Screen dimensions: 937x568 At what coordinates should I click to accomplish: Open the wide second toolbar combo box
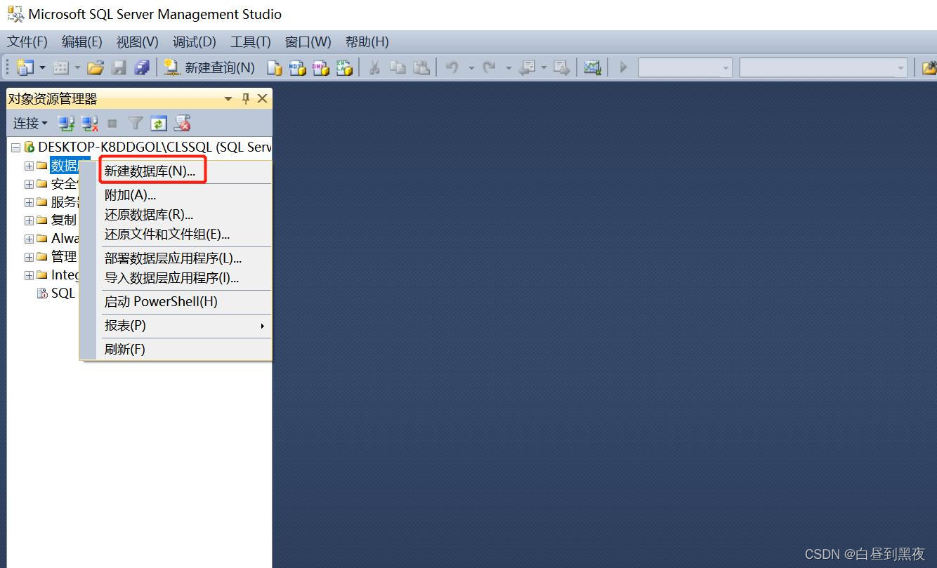[823, 67]
